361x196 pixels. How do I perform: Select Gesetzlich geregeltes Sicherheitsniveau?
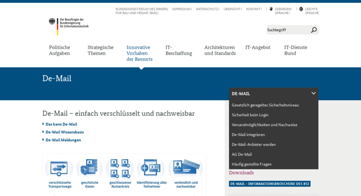click(x=265, y=105)
